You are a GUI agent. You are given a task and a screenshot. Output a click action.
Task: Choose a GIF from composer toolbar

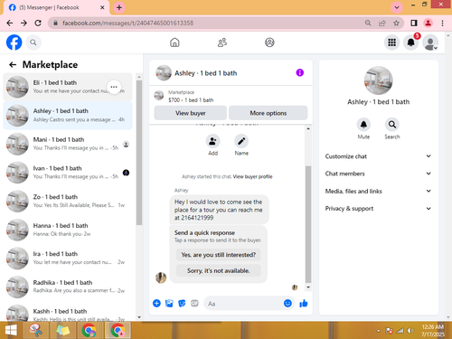[x=194, y=303]
